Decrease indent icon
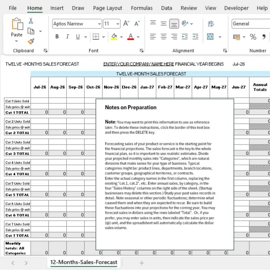This screenshot has width=270, height=270. click(185, 37)
